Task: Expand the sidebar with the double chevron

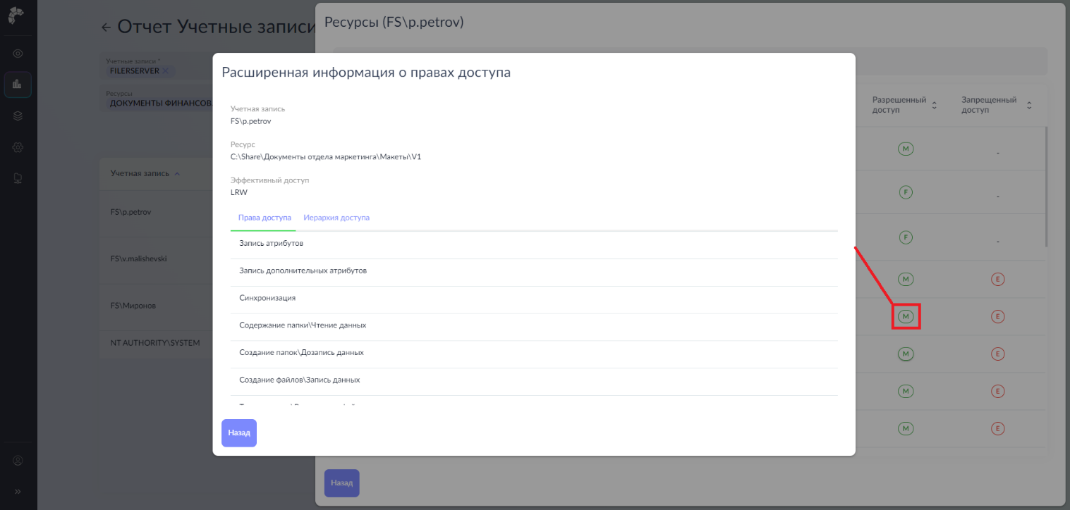Action: click(18, 491)
